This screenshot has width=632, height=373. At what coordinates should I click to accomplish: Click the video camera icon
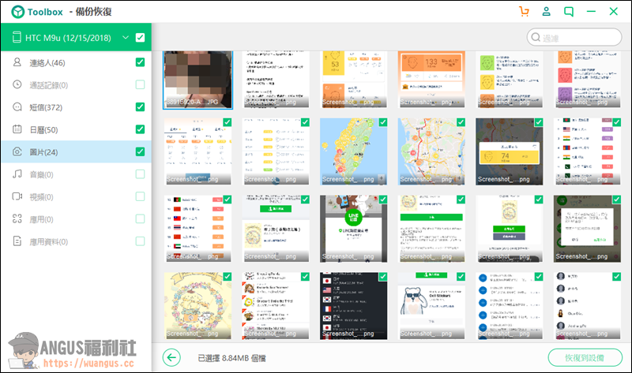(x=17, y=196)
